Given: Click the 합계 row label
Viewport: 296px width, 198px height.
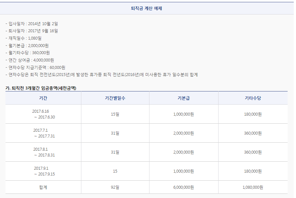Looking at the screenshot, I should click(x=43, y=187).
